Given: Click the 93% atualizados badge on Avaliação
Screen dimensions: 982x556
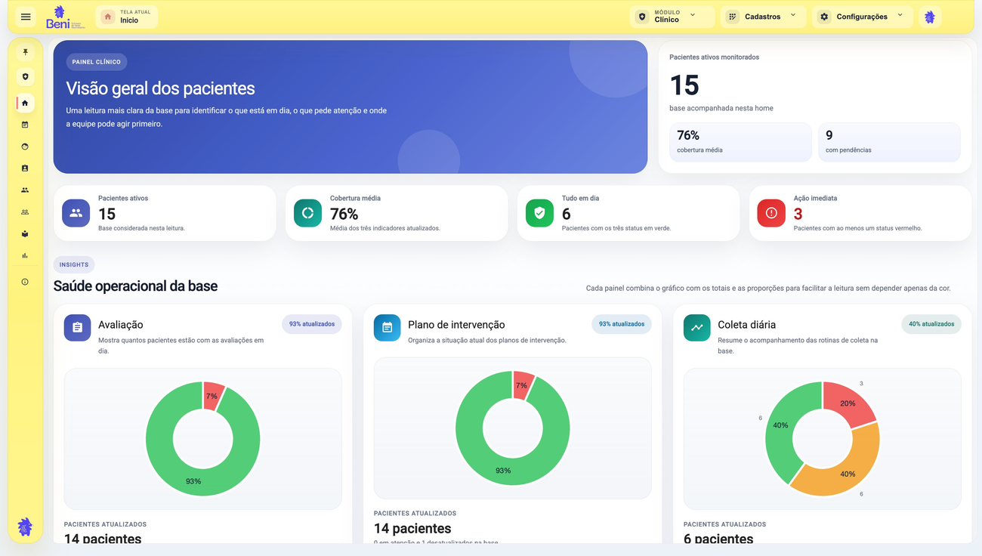Looking at the screenshot, I should pyautogui.click(x=312, y=324).
